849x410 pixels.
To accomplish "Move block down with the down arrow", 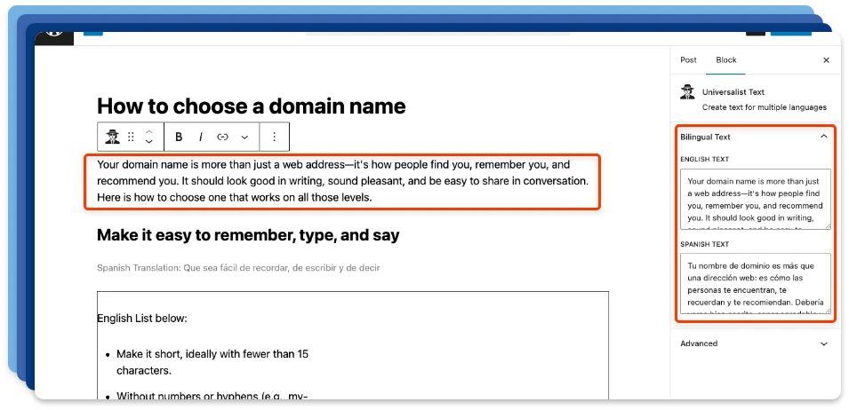I will (149, 142).
